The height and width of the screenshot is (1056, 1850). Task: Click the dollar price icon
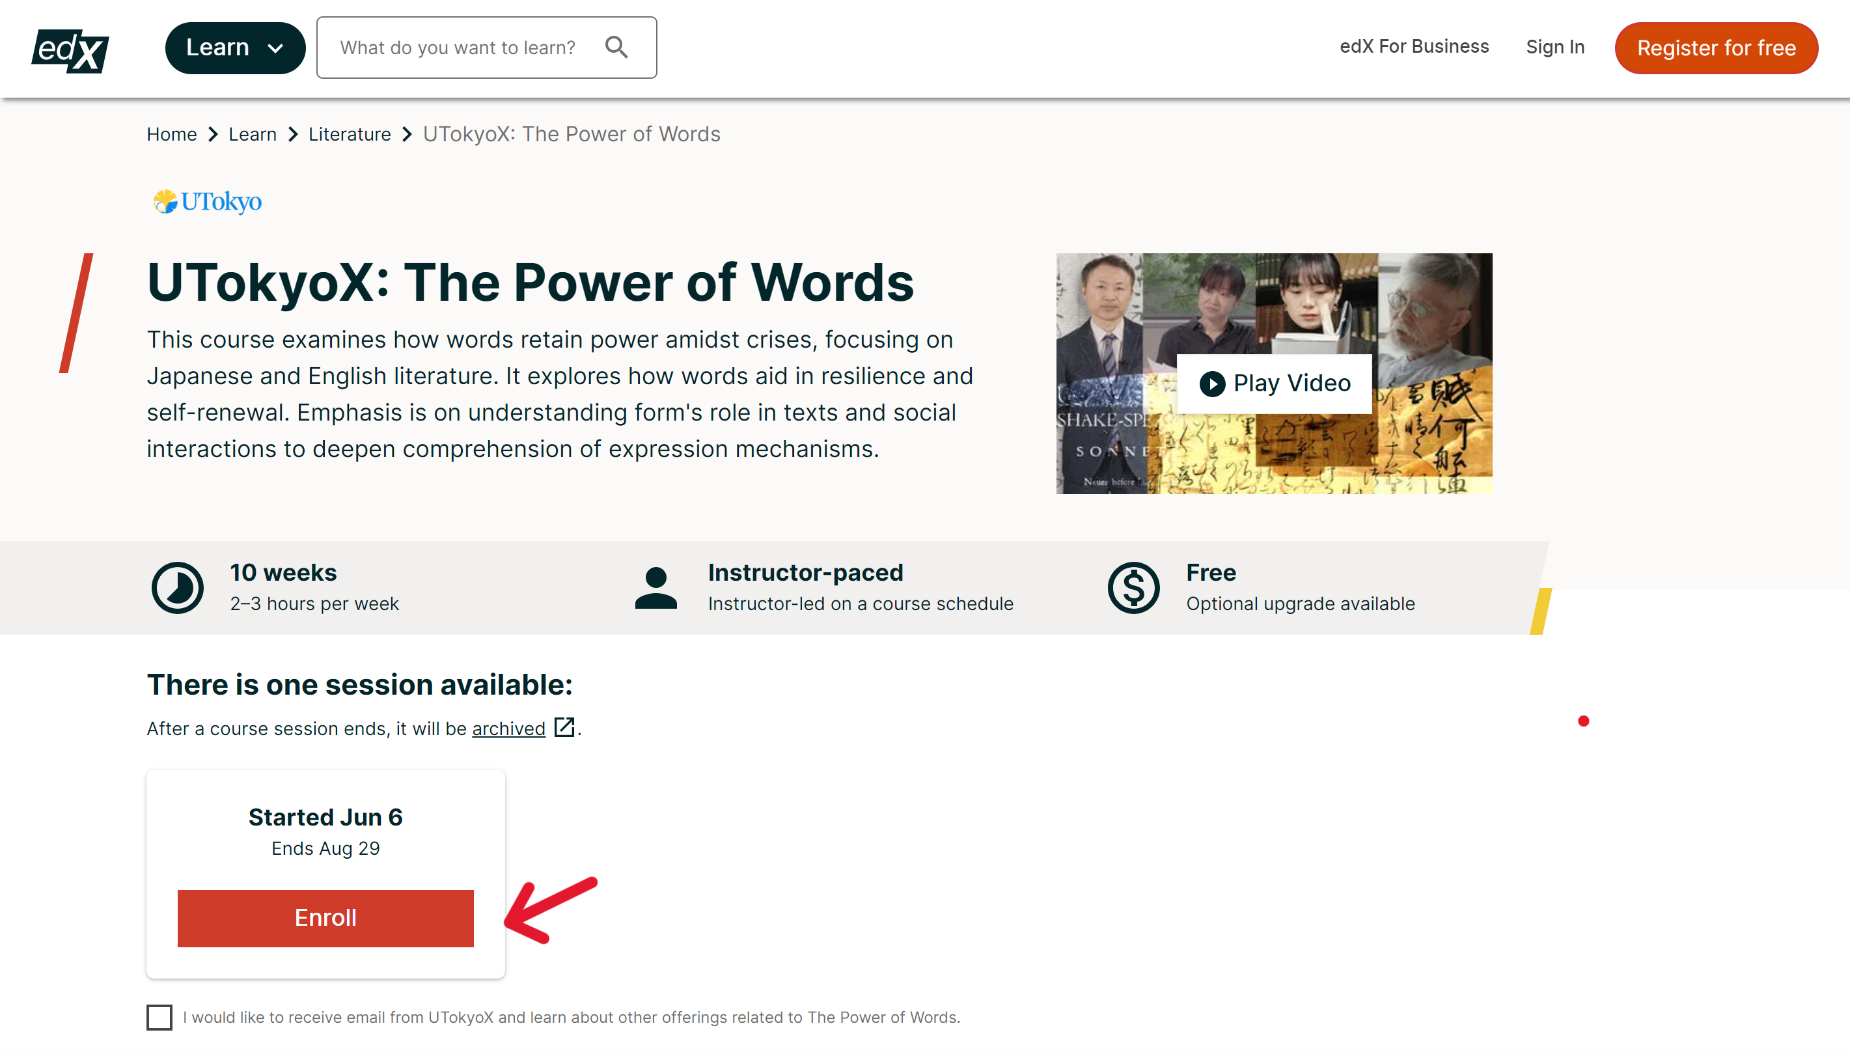pos(1133,587)
